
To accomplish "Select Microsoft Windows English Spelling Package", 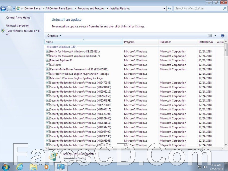I will [x=135, y=78].
